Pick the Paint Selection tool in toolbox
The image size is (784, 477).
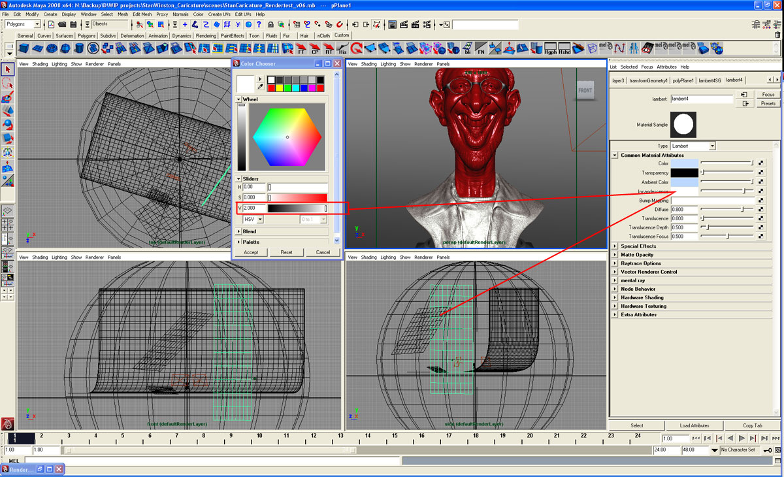point(7,98)
